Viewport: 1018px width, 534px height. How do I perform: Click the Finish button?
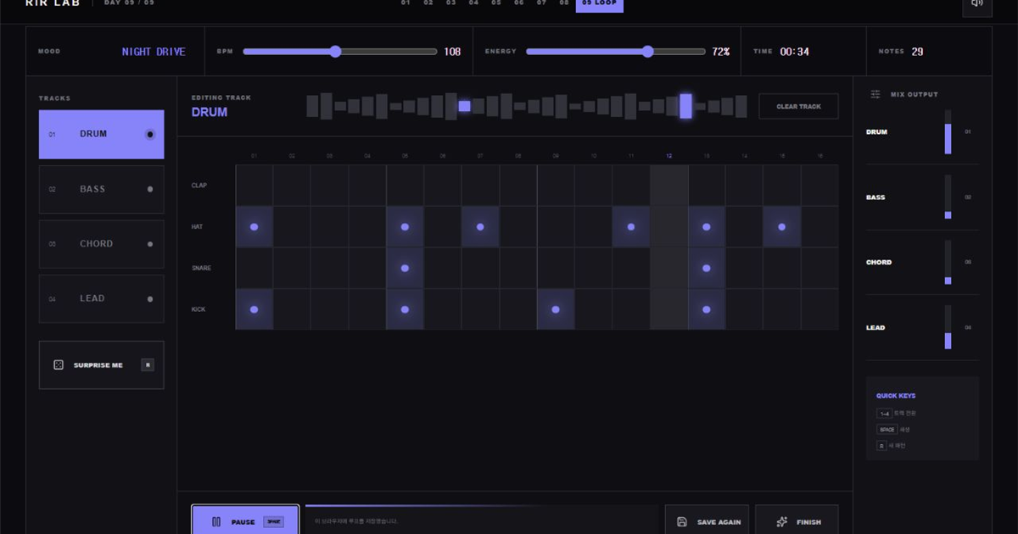pyautogui.click(x=797, y=520)
